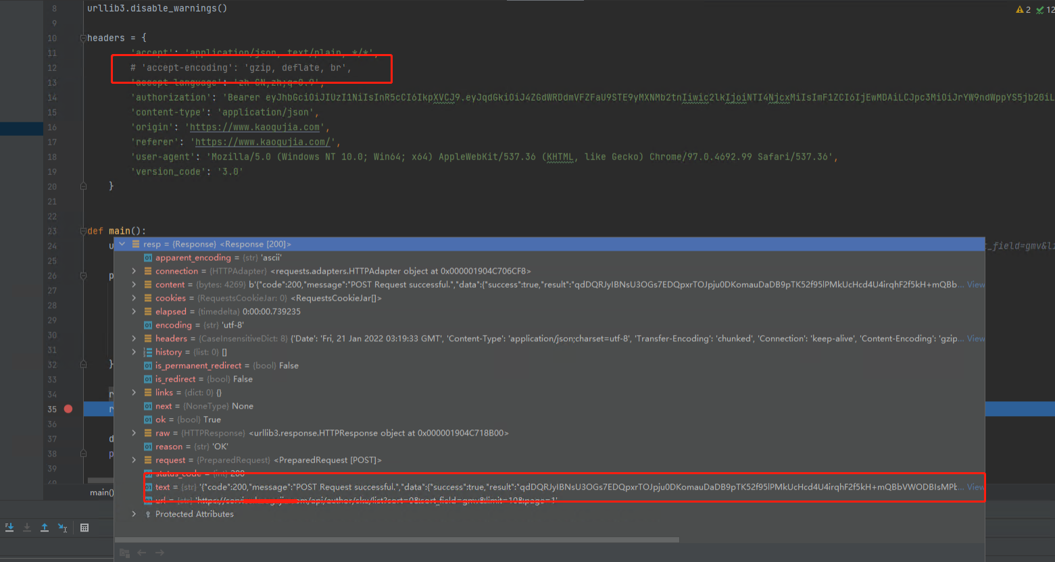The height and width of the screenshot is (562, 1055).
Task: Click the 'version_code': '3.0' code line
Action: point(187,172)
